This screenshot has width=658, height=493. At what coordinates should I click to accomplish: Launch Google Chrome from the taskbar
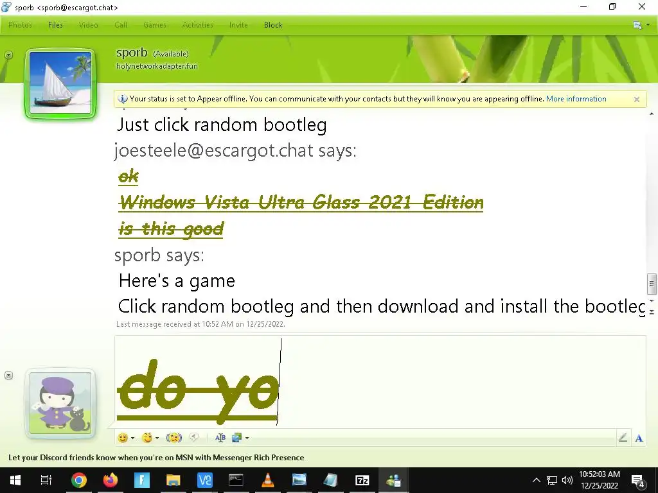click(79, 480)
